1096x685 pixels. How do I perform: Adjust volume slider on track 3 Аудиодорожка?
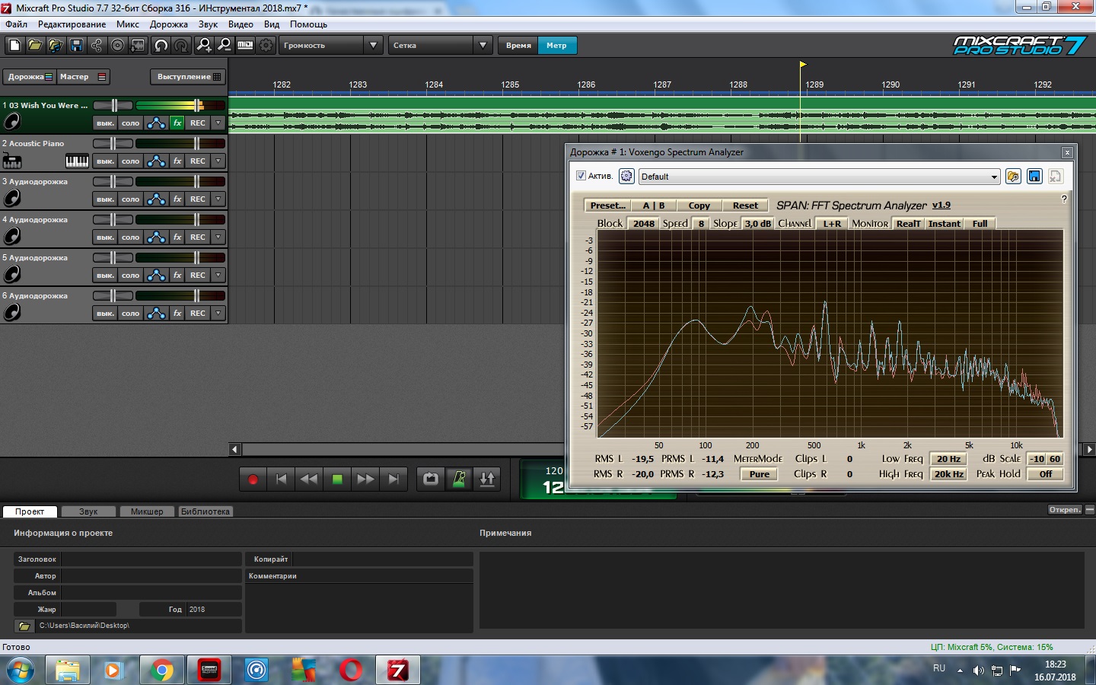point(196,181)
